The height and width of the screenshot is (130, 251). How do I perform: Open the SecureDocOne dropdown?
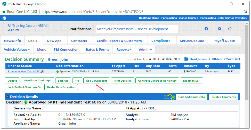[x=193, y=41]
